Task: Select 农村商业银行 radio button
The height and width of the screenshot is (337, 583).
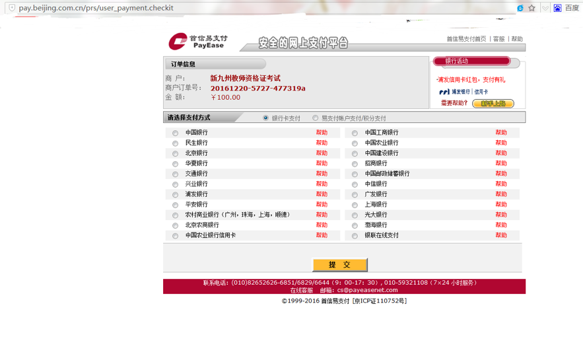Action: pos(175,215)
